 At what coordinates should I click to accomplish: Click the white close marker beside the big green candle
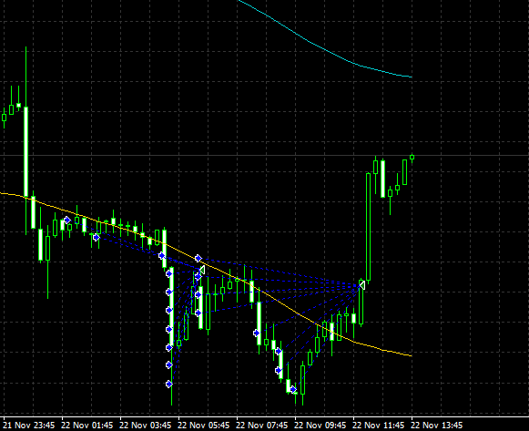[x=362, y=285]
